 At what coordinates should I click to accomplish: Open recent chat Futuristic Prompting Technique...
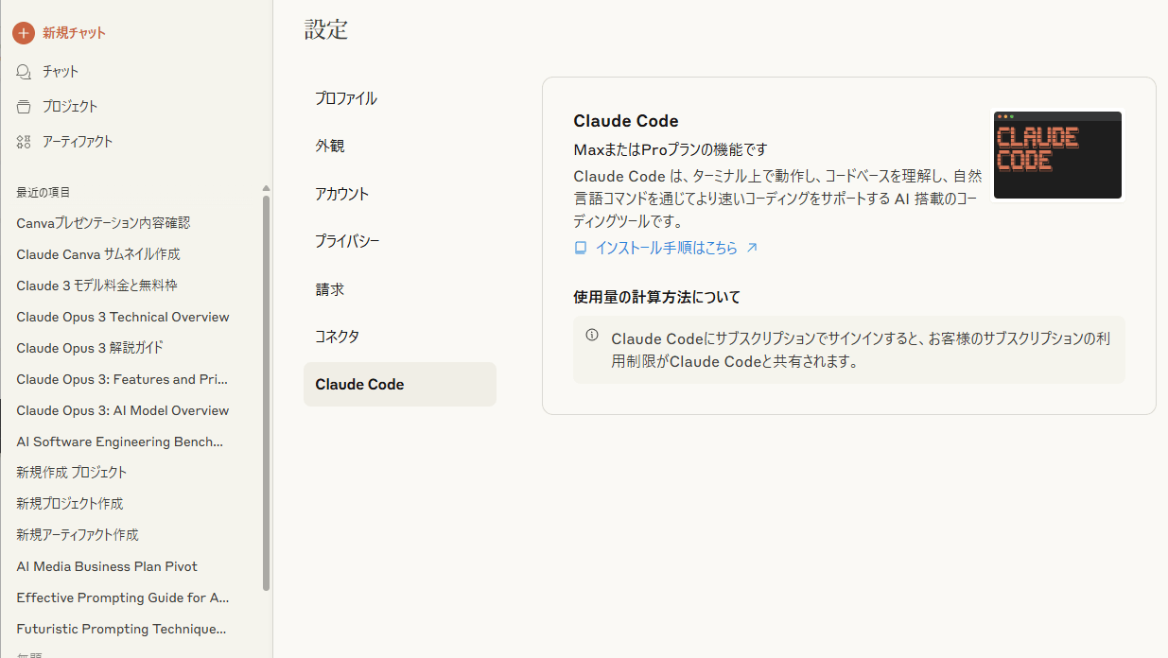[x=121, y=629]
